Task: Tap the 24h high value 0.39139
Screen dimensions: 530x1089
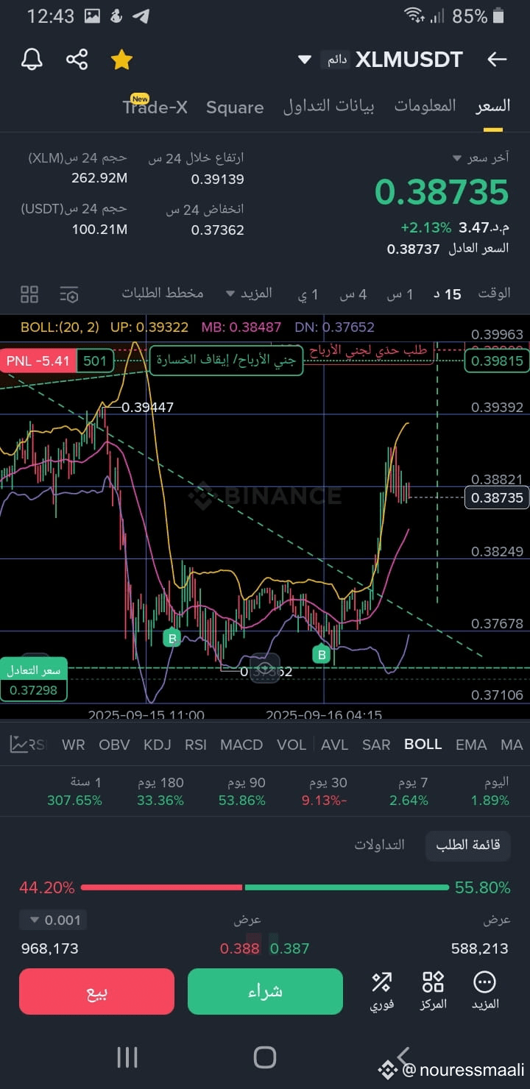Action: click(217, 180)
